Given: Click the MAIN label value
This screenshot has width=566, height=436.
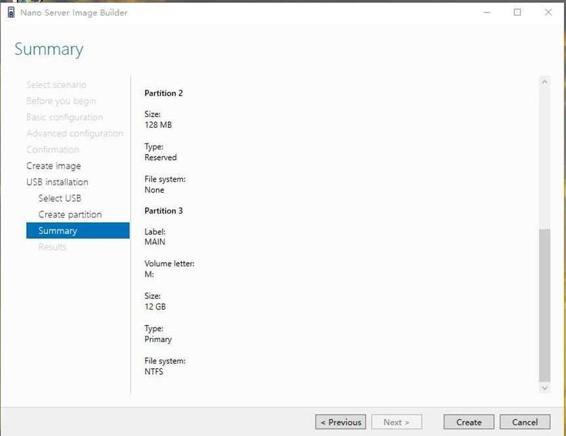Looking at the screenshot, I should click(x=155, y=242).
